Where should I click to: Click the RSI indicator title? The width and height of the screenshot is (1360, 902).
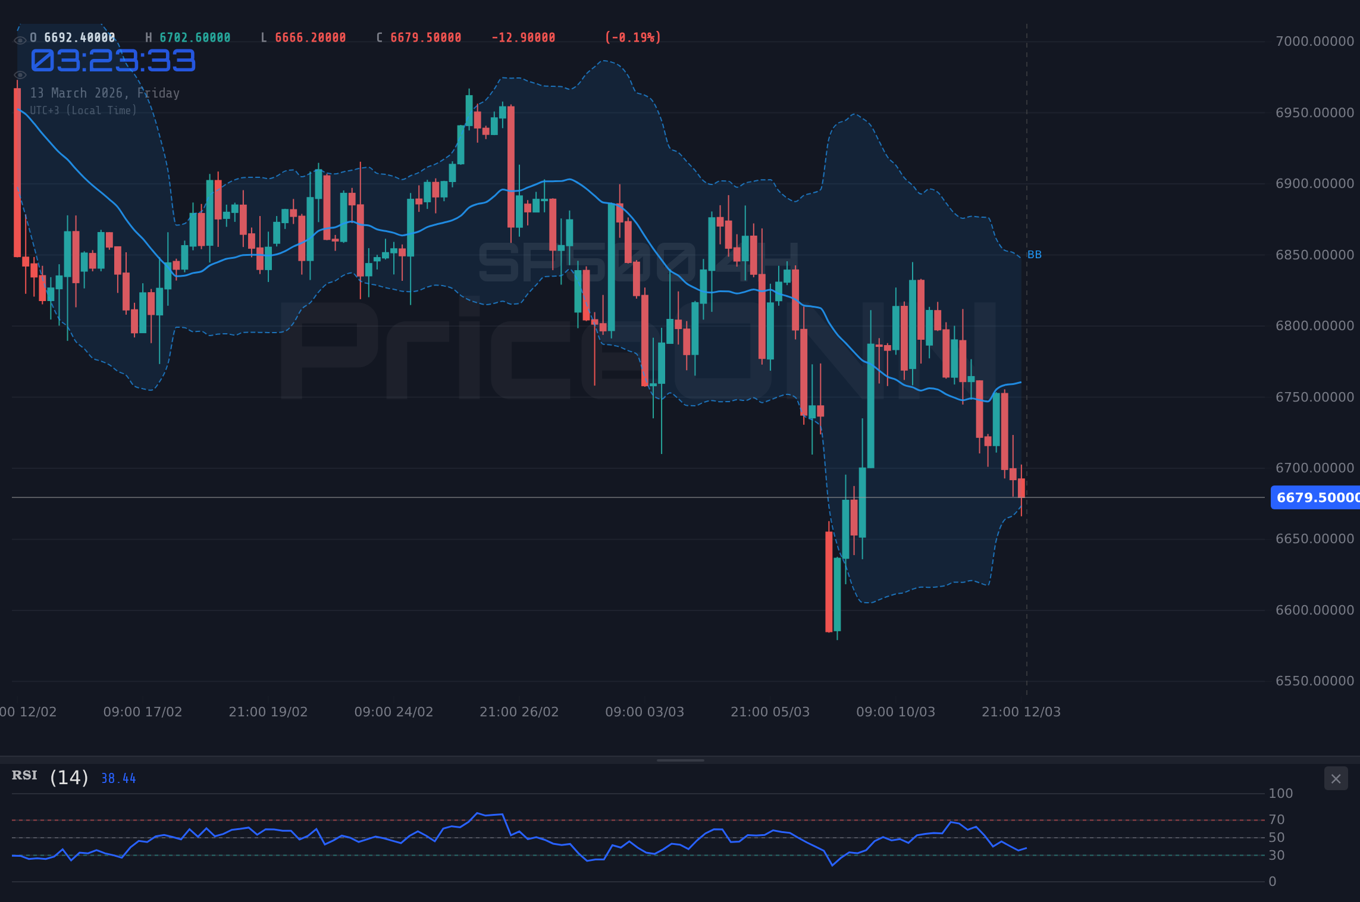[24, 775]
